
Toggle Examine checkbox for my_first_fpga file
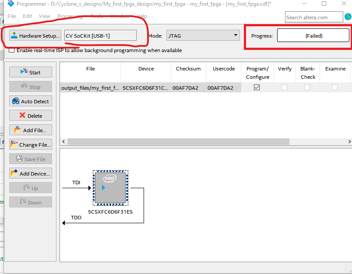coord(334,87)
